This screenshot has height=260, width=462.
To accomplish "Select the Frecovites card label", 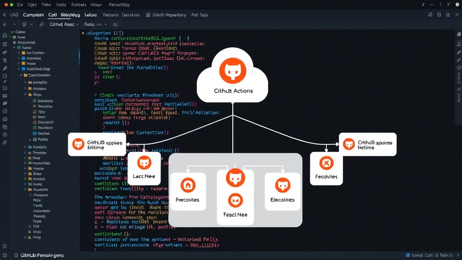I will [x=187, y=200].
